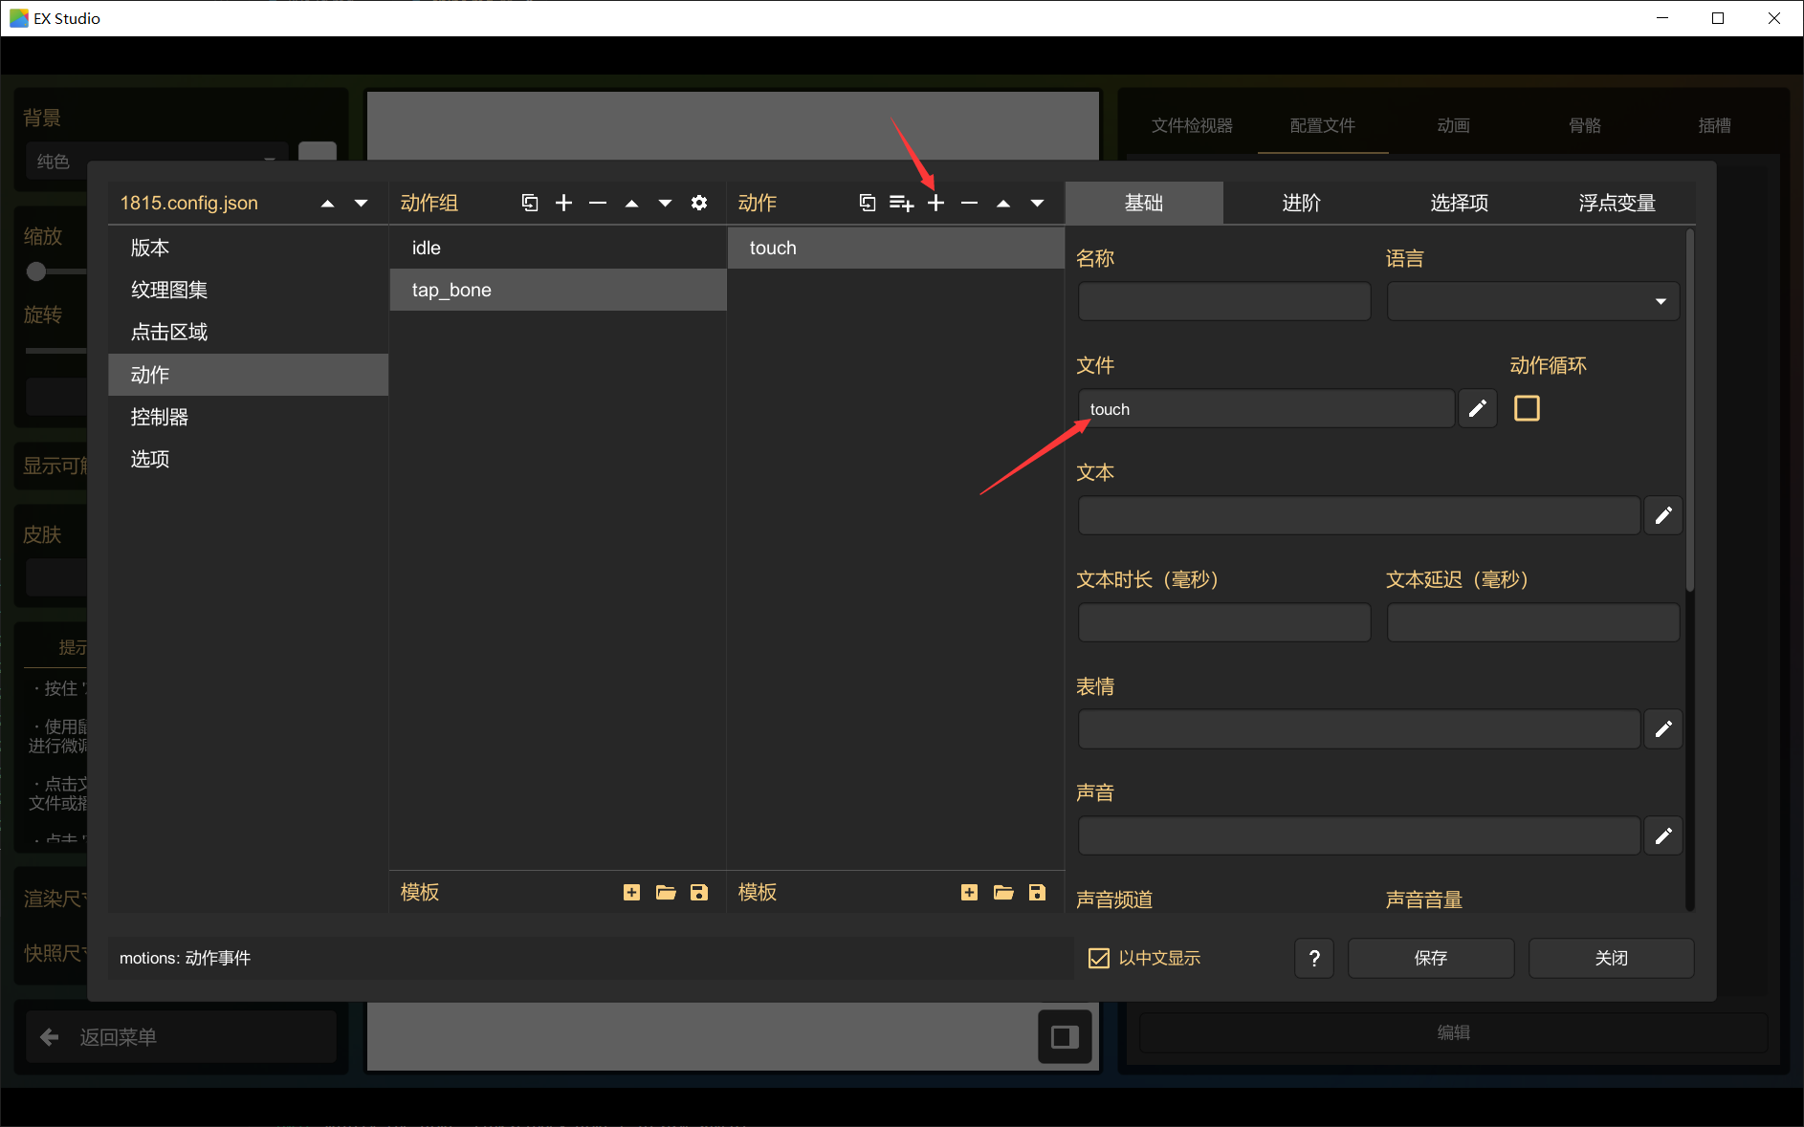Click the 名称 input field

click(1224, 301)
